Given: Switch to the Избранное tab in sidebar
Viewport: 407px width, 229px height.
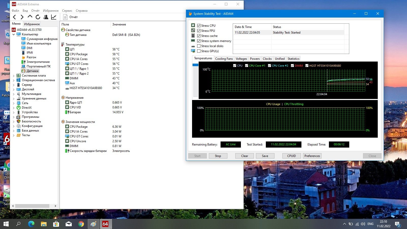Looking at the screenshot, I should point(32,24).
